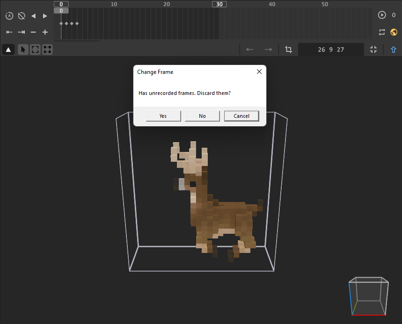This screenshot has width=402, height=324.
Task: Select the second keyframe diamond
Action: click(x=66, y=23)
